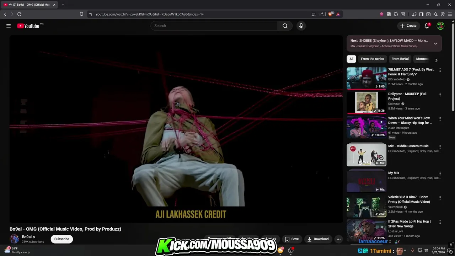Download the video

pos(318,239)
